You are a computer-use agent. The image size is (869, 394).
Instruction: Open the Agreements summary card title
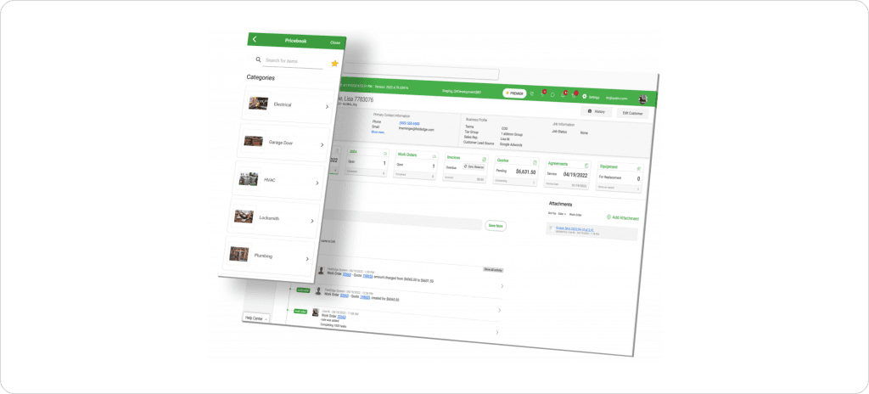click(558, 164)
